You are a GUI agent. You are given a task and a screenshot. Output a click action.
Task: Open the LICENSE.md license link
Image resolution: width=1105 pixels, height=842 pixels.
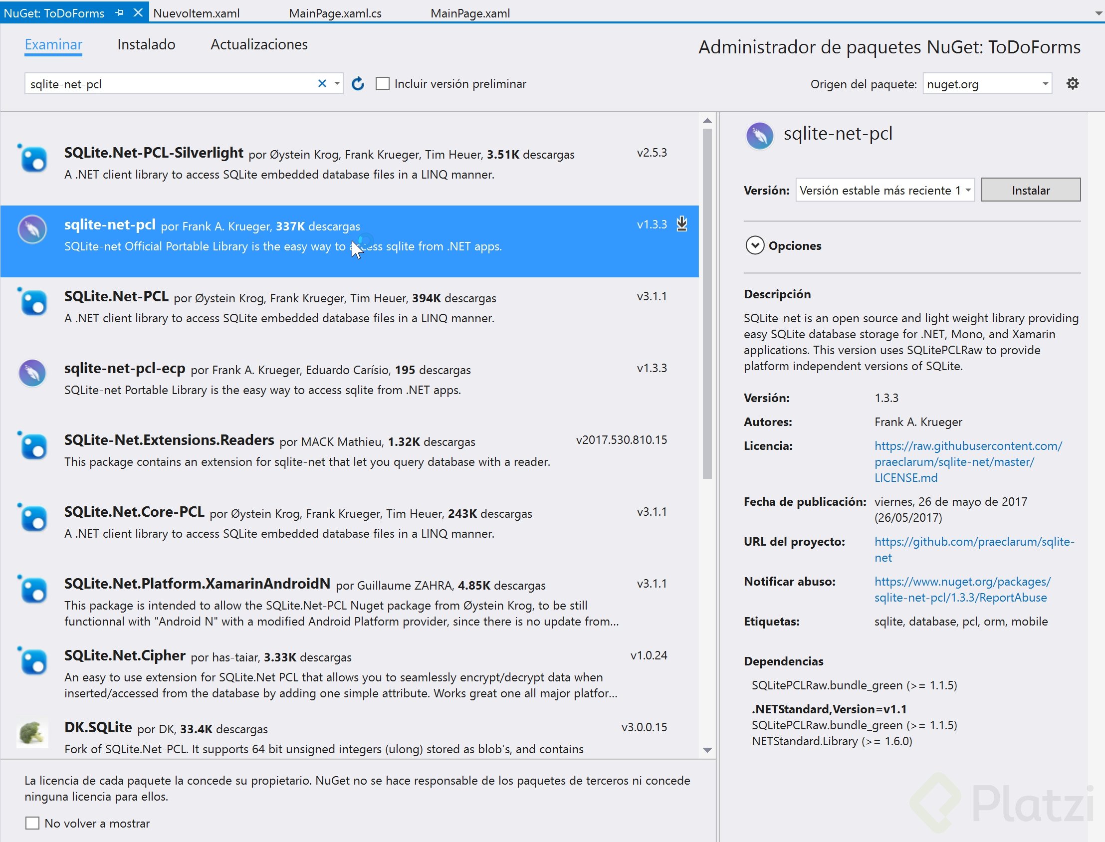(905, 478)
